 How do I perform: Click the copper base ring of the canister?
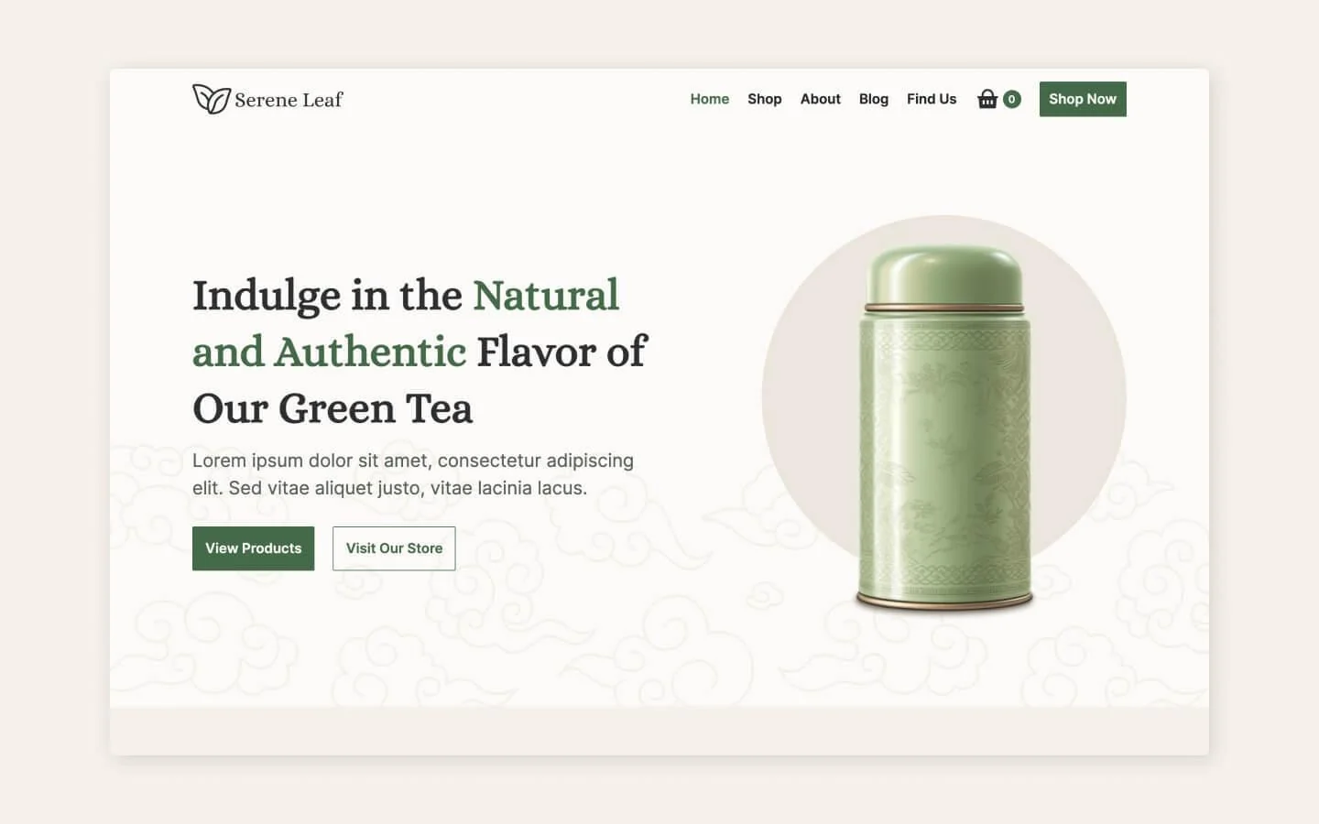click(944, 600)
